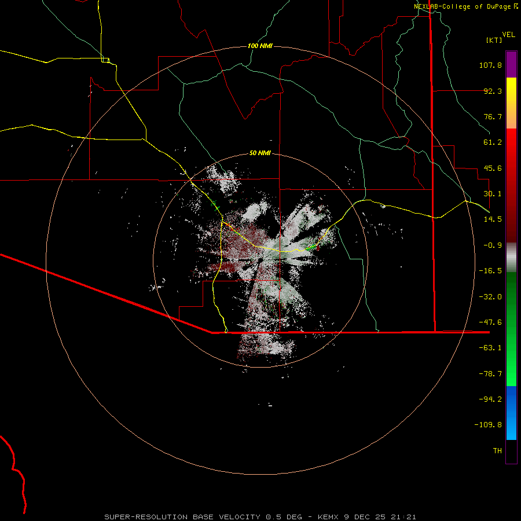
Task: Select the -0.9 velocity scale value
Action: [x=493, y=245]
